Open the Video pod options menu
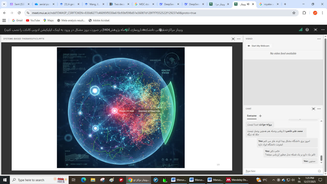The height and width of the screenshot is (184, 327). point(319,39)
